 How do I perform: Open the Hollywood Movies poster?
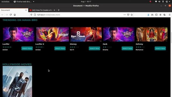[x=17, y=81]
